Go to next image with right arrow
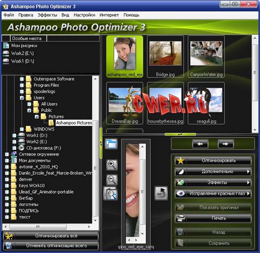 [x=226, y=144]
